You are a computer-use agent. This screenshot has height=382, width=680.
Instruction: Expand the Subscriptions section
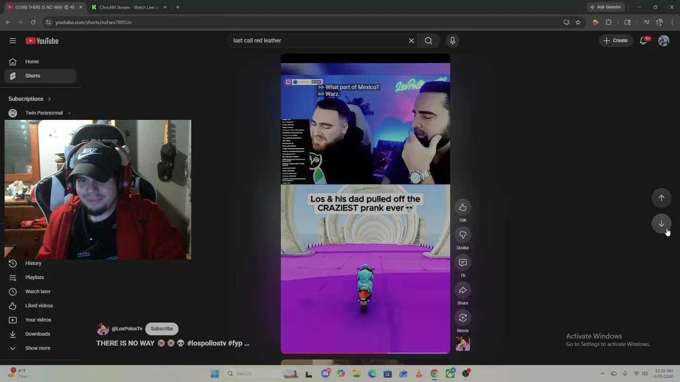30,99
